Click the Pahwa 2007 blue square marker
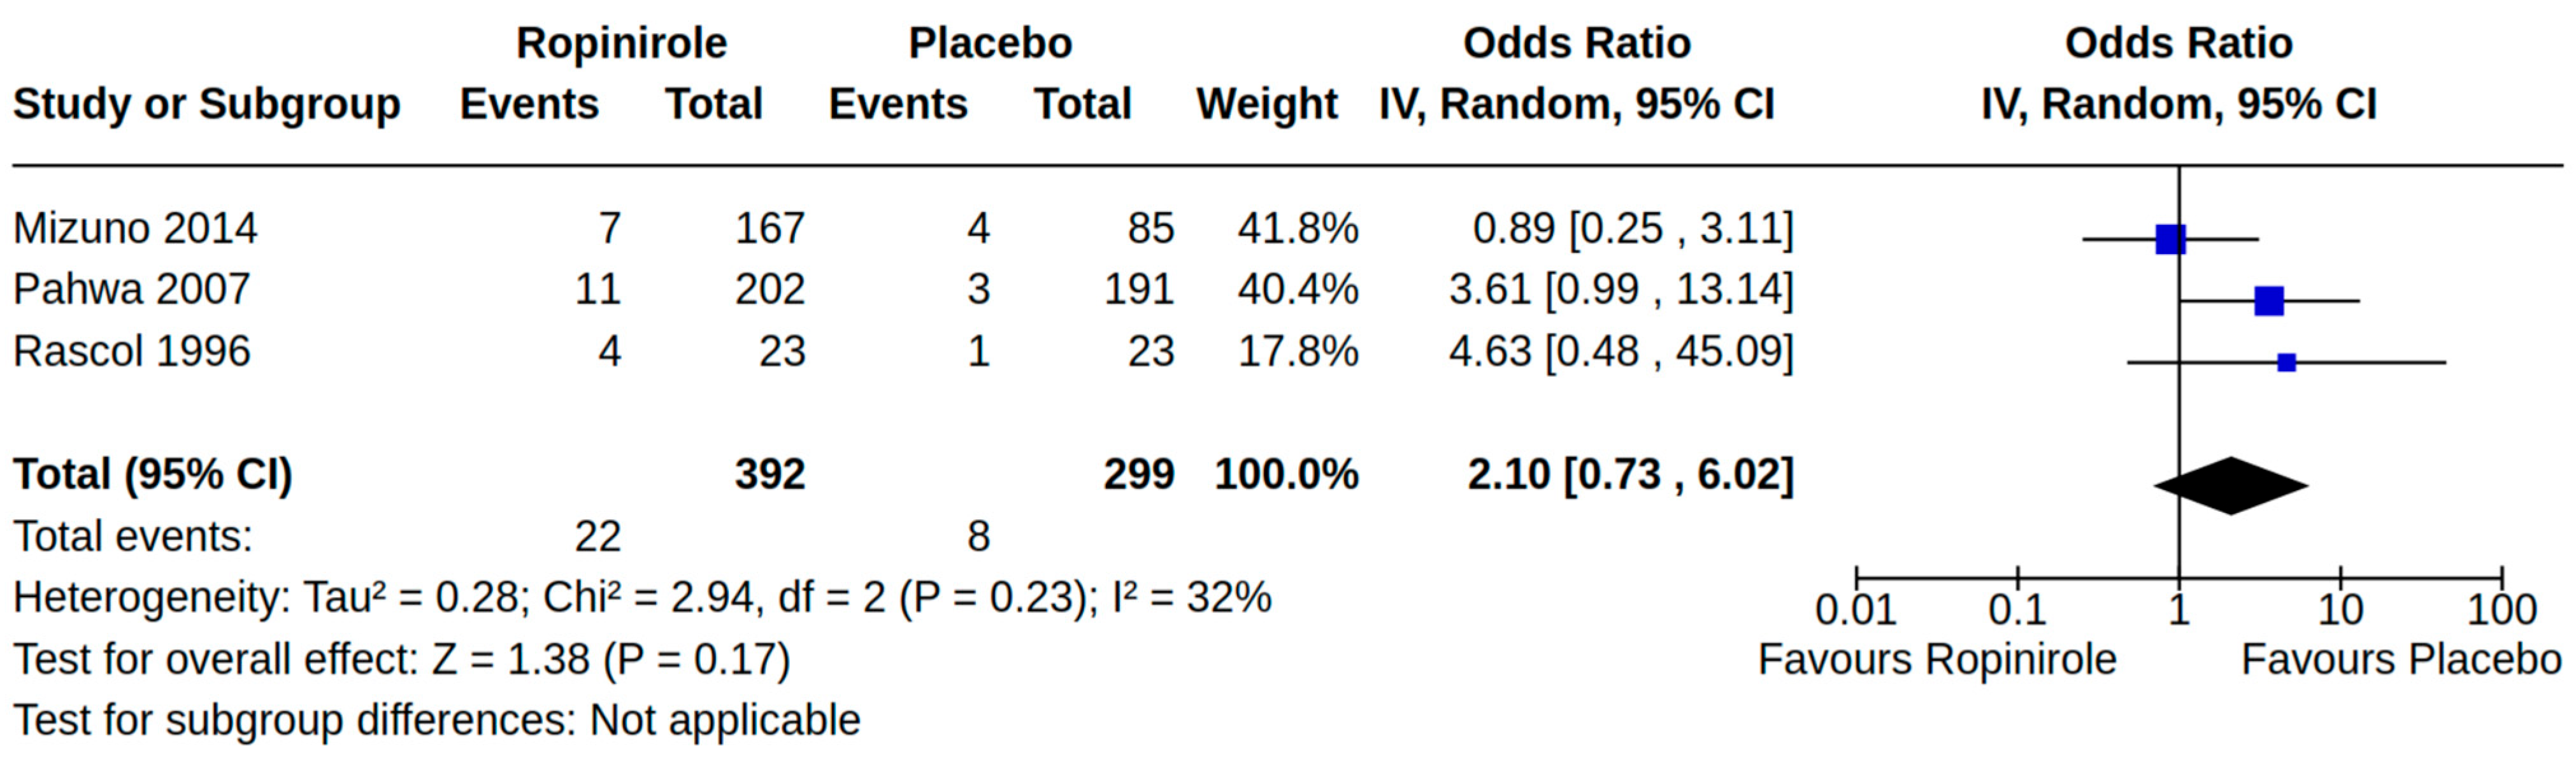Image resolution: width=2576 pixels, height=762 pixels. tap(2269, 300)
